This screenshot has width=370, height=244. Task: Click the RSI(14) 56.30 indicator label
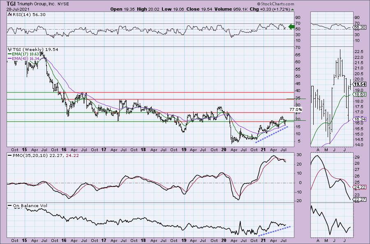pyautogui.click(x=28, y=14)
